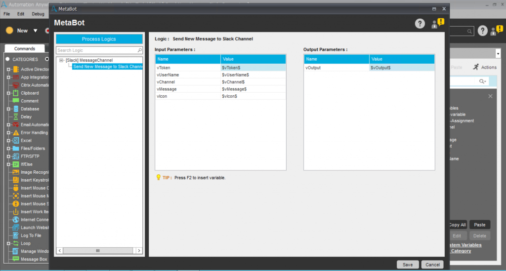
Task: Select the CATEGORIES radio button
Action: (7, 59)
